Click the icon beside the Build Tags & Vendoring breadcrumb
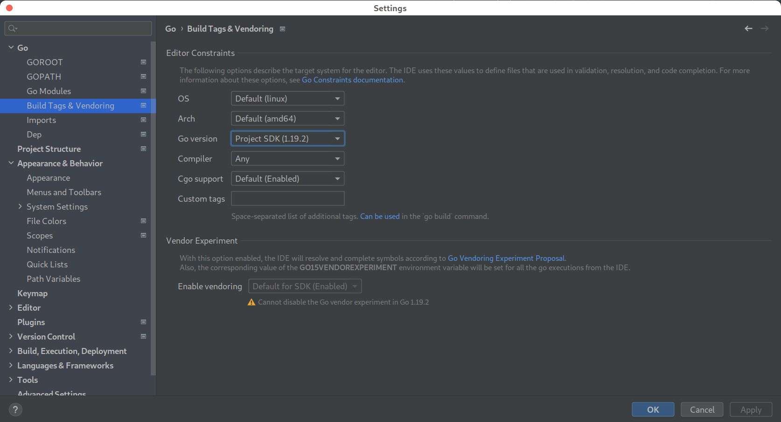The image size is (781, 422). pyautogui.click(x=282, y=28)
